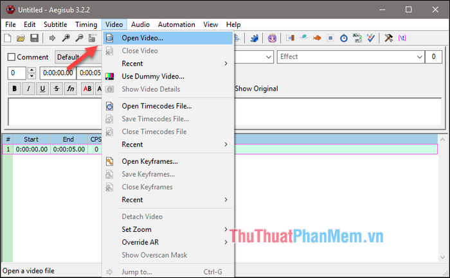
Task: Open the Help menu
Action: click(233, 24)
